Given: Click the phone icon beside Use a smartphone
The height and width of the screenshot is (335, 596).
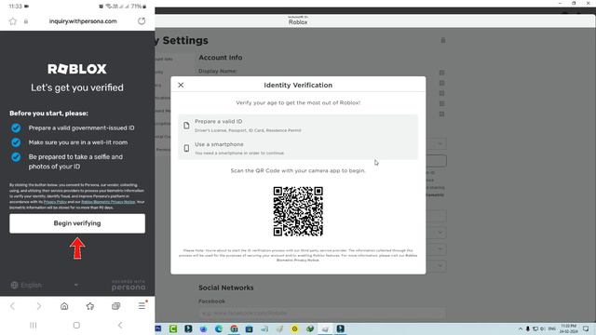Looking at the screenshot, I should click(186, 148).
